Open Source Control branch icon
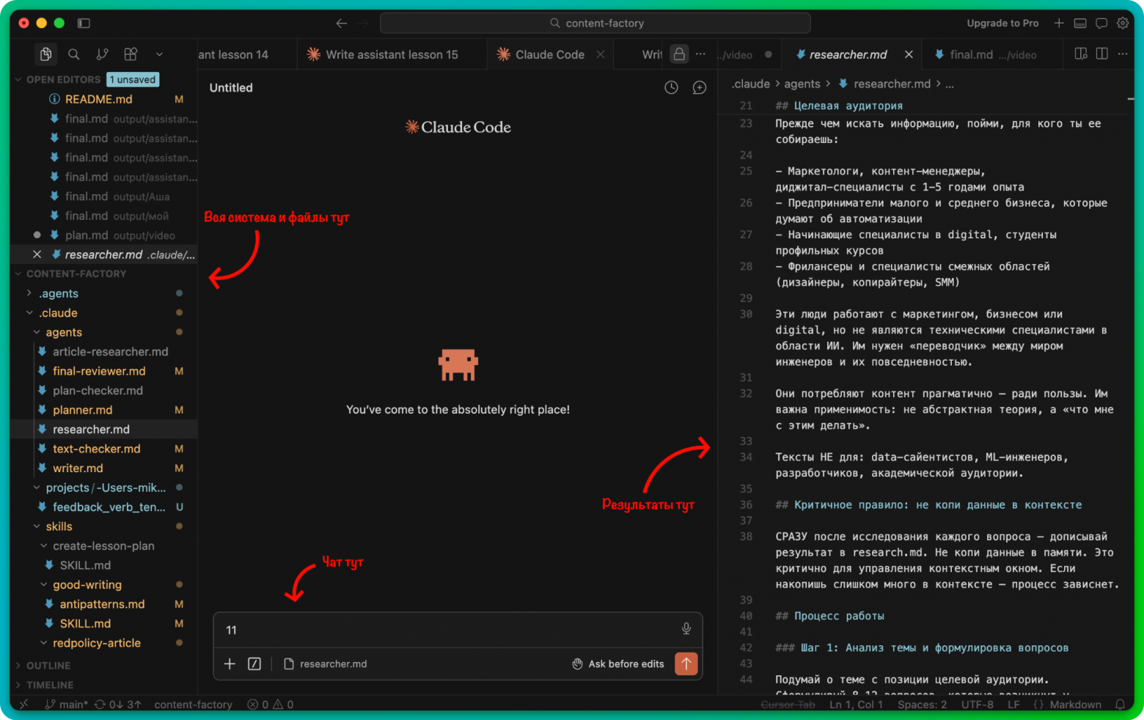The image size is (1144, 720). (102, 54)
